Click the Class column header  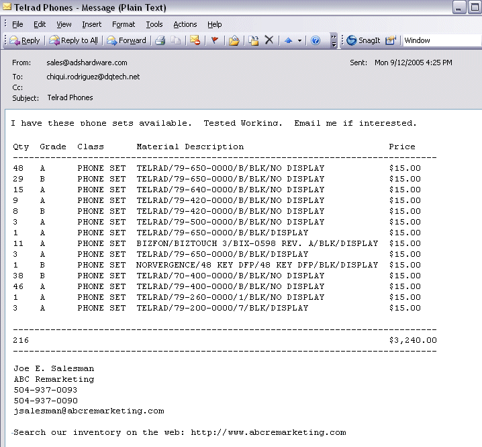pyautogui.click(x=91, y=147)
